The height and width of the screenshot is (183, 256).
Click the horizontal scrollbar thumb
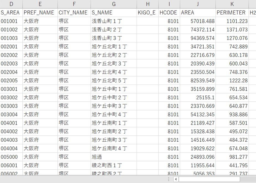(209, 179)
